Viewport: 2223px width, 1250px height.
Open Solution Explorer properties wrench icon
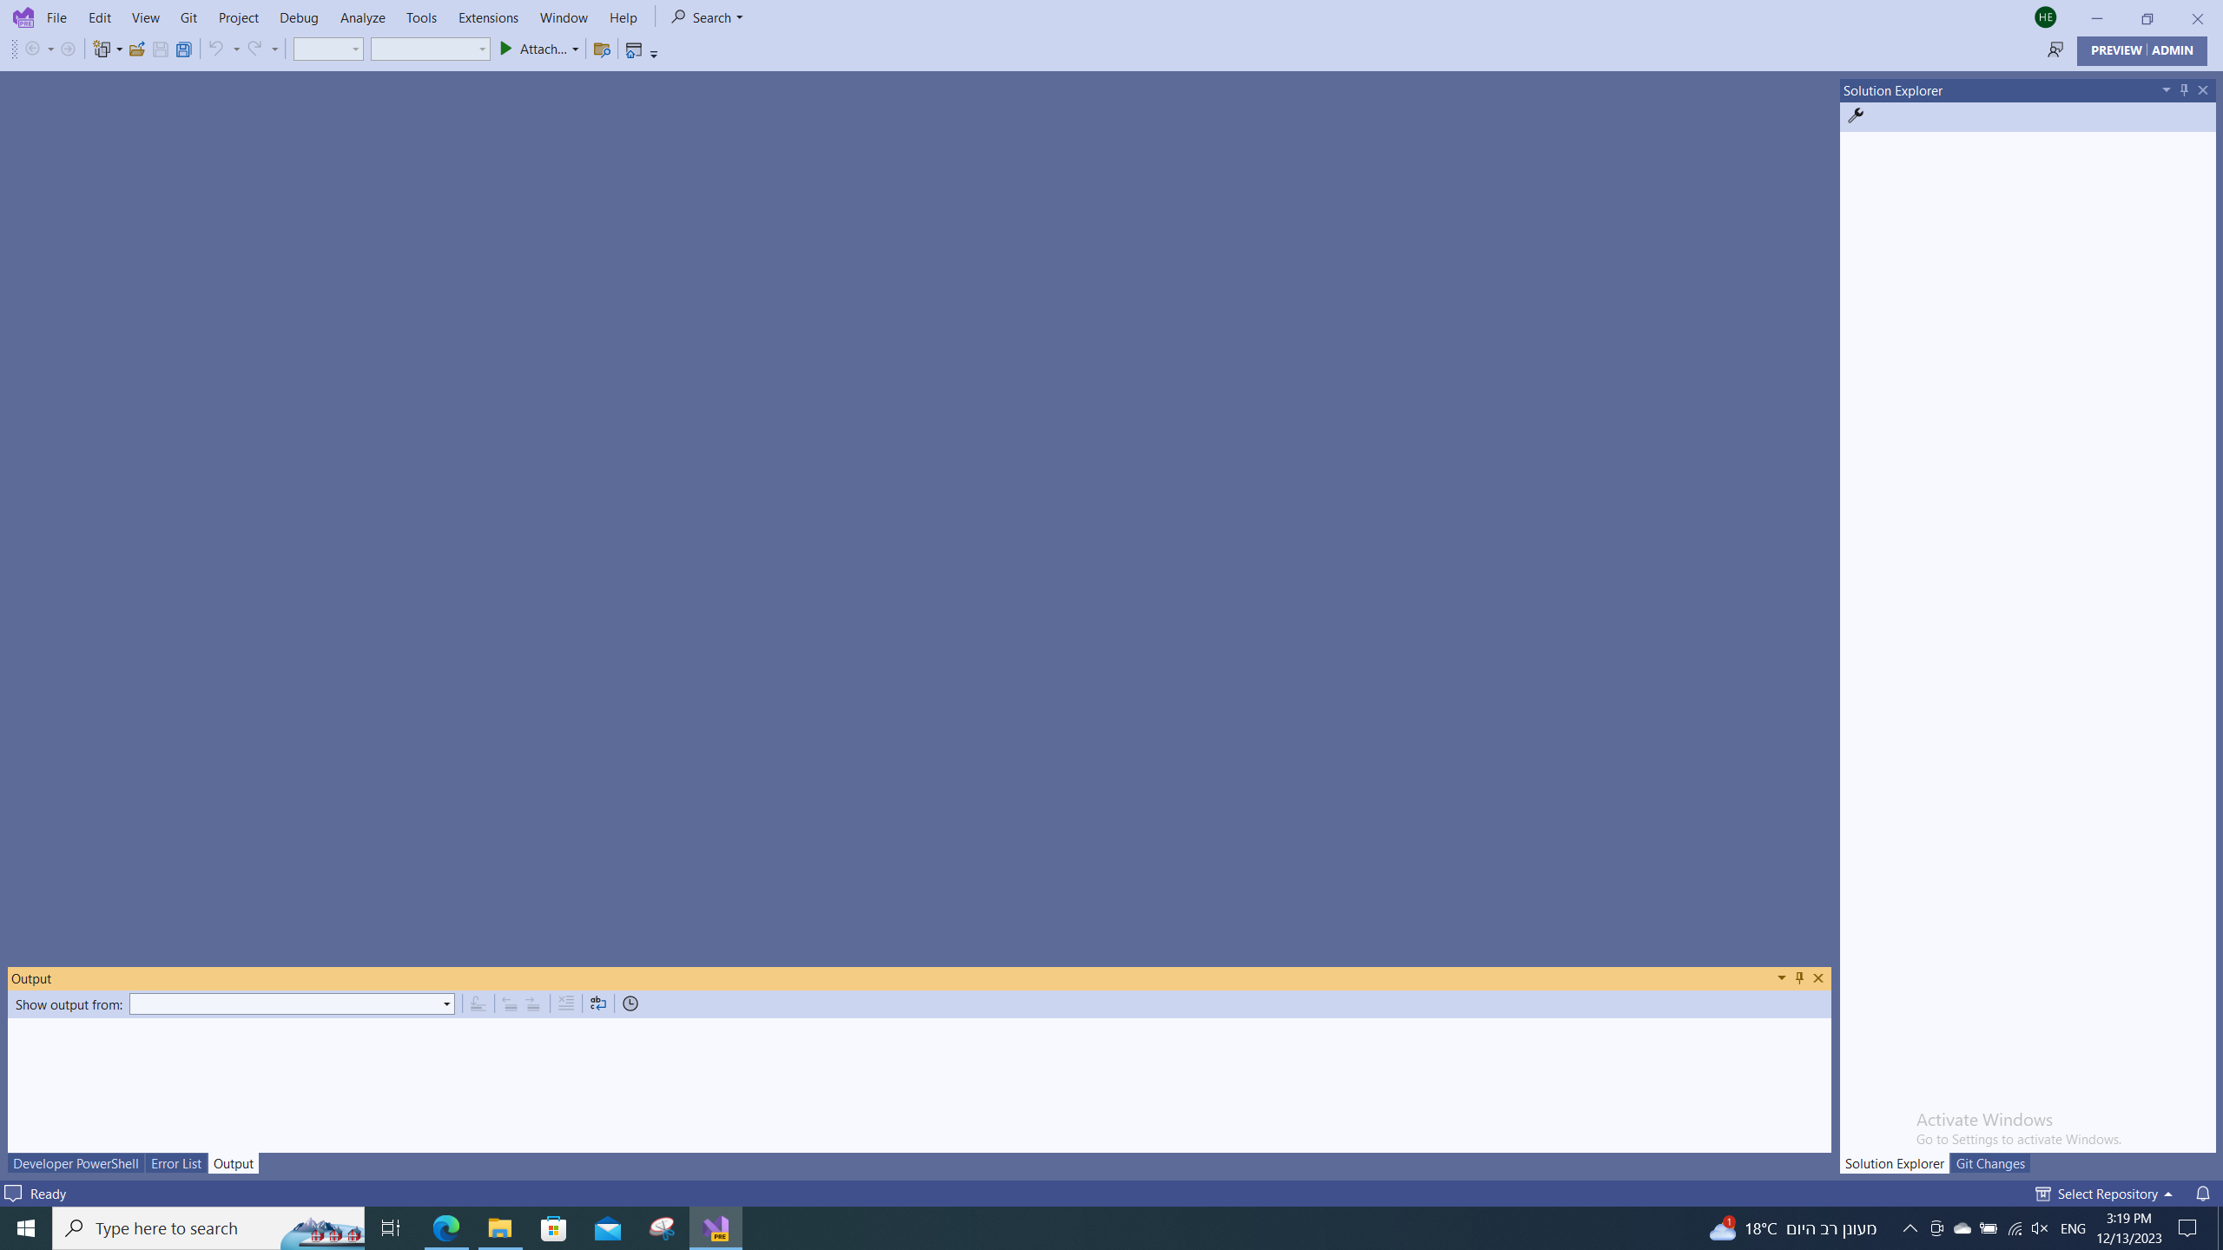[x=1856, y=115]
